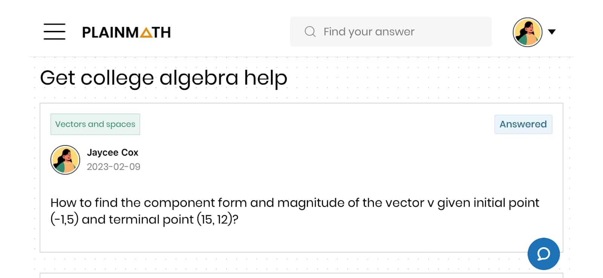The image size is (603, 278).
Task: Open the Vectors and spaces topic
Action: click(95, 124)
